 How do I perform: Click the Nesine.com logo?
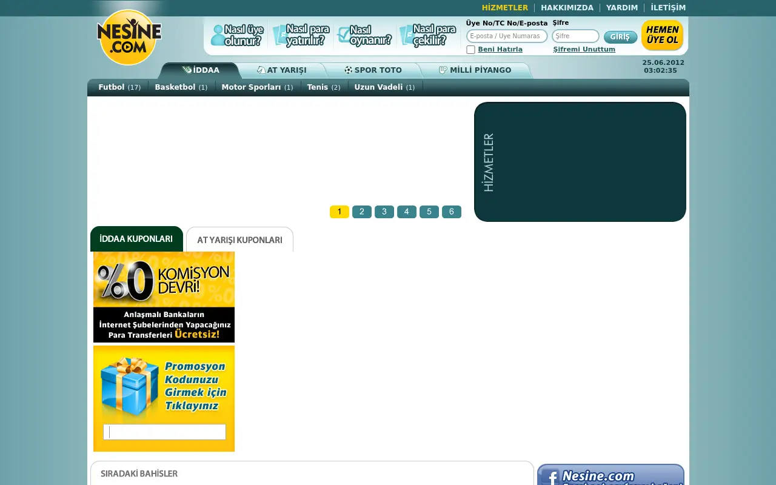click(x=129, y=37)
